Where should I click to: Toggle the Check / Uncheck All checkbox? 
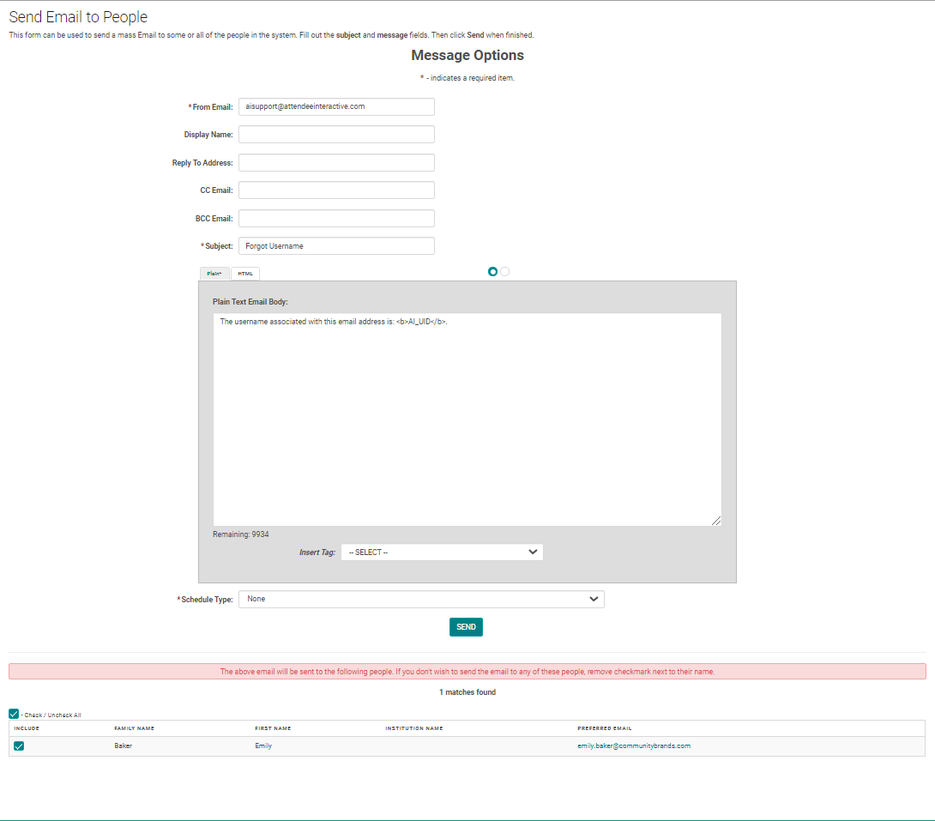14,714
